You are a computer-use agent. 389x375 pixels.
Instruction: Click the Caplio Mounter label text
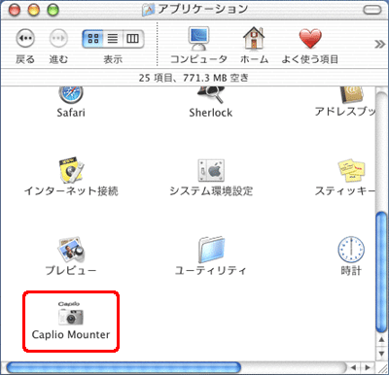[71, 334]
